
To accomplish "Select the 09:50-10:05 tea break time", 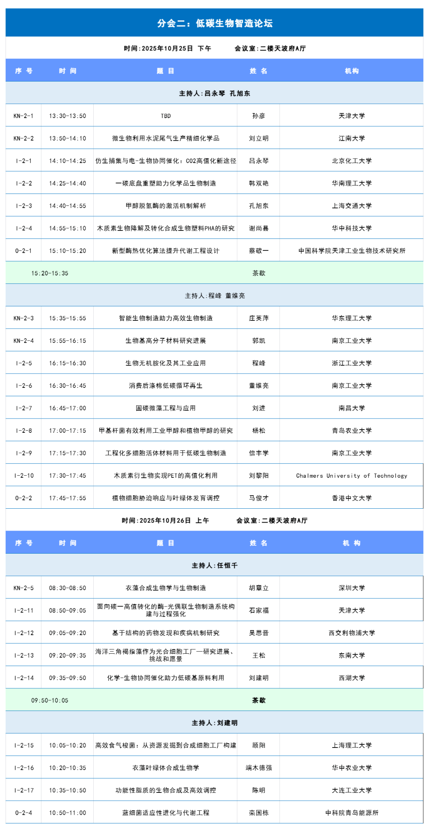I will [50, 700].
